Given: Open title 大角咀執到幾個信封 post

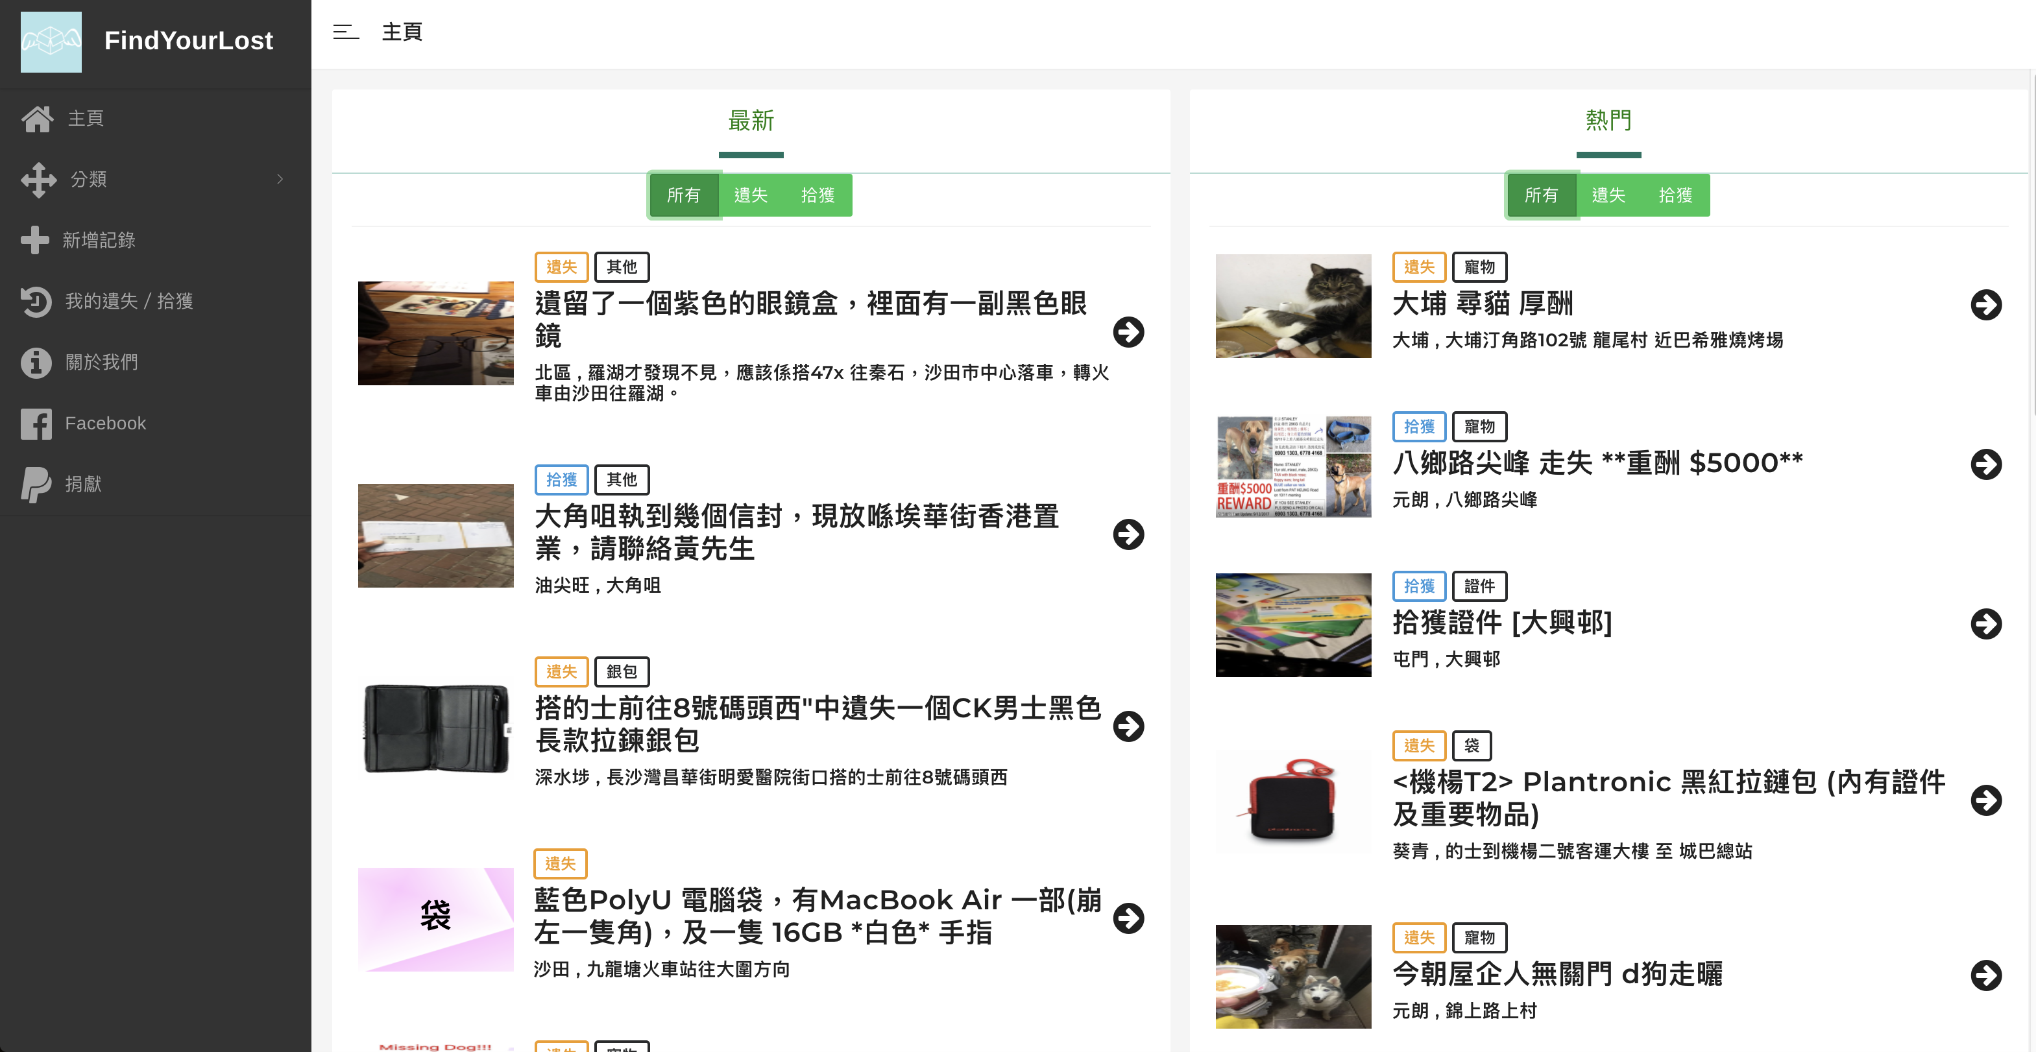Looking at the screenshot, I should pos(797,532).
